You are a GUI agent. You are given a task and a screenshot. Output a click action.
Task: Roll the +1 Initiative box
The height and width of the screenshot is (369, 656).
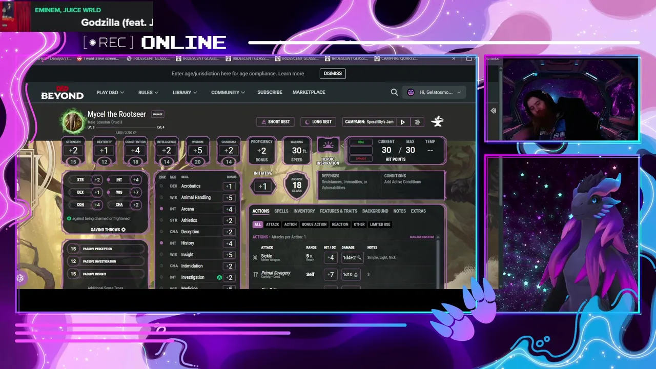point(263,186)
